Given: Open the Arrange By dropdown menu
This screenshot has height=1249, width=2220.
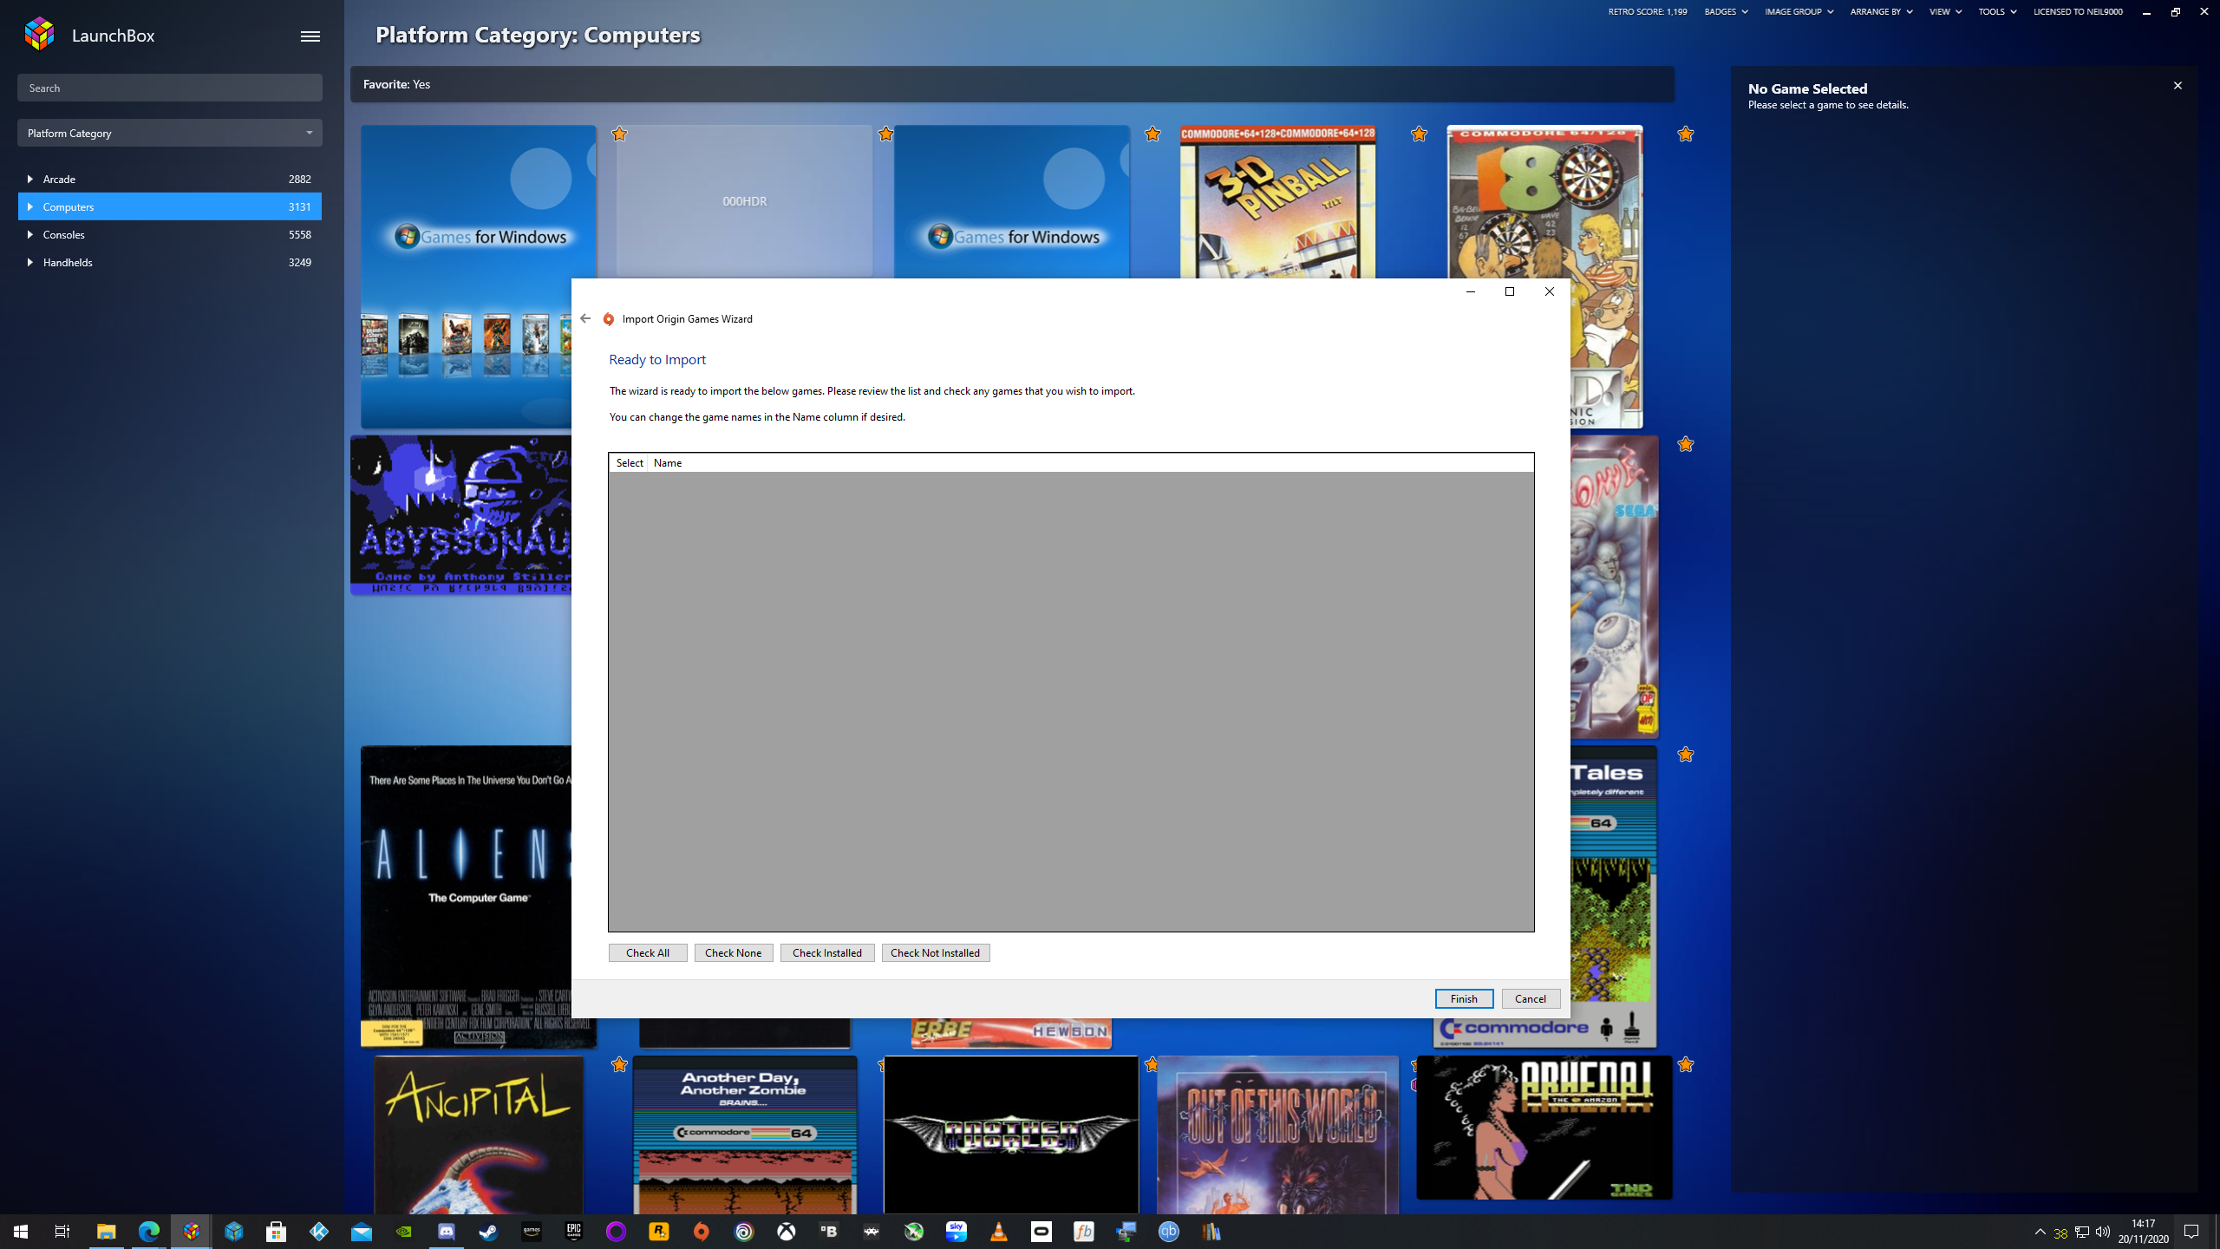Looking at the screenshot, I should point(1881,11).
